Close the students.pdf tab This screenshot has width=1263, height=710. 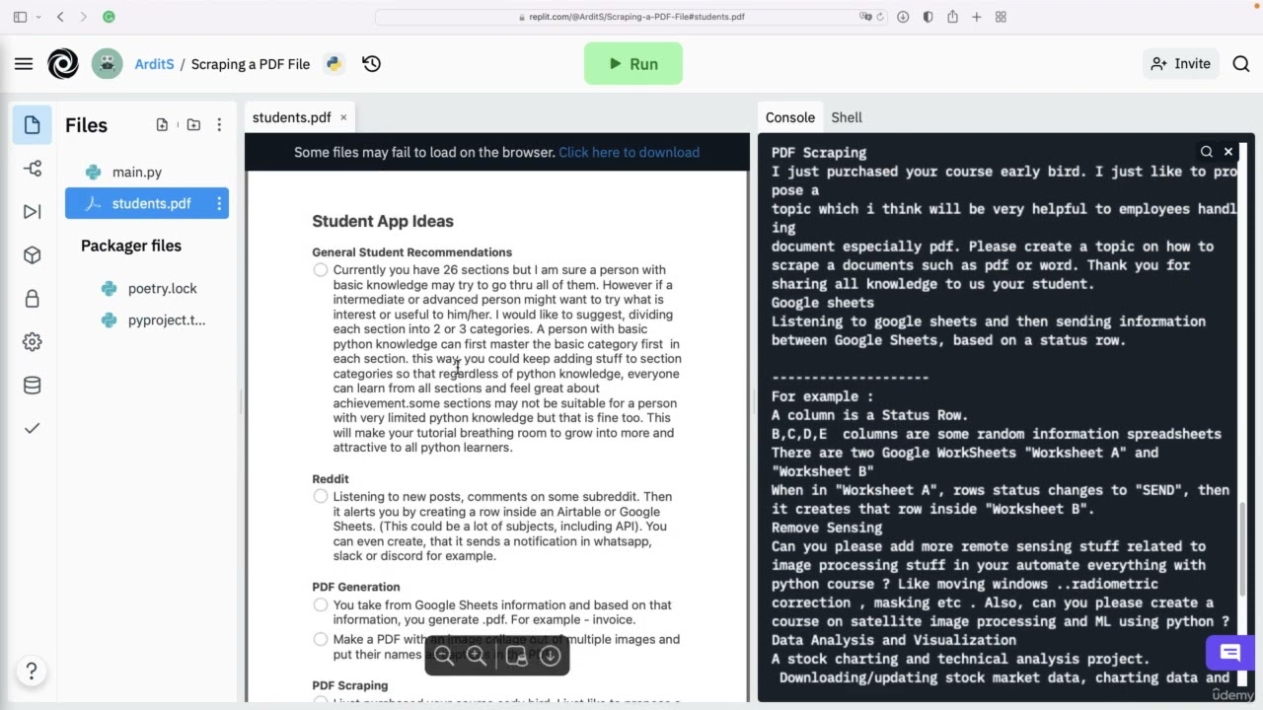click(x=343, y=117)
